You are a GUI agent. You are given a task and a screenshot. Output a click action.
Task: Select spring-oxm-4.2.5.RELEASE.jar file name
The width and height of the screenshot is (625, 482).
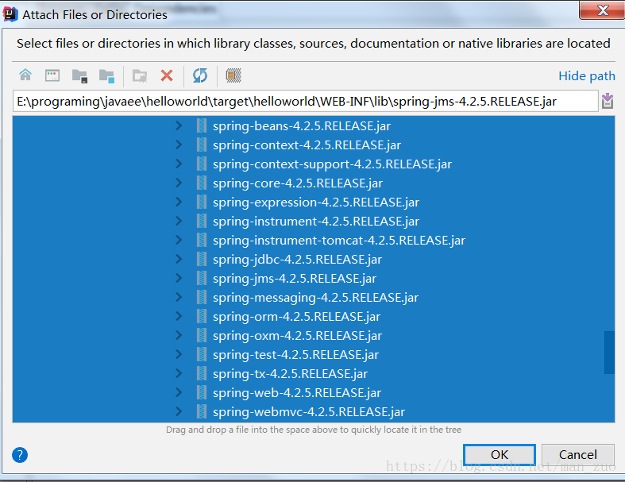pos(297,336)
